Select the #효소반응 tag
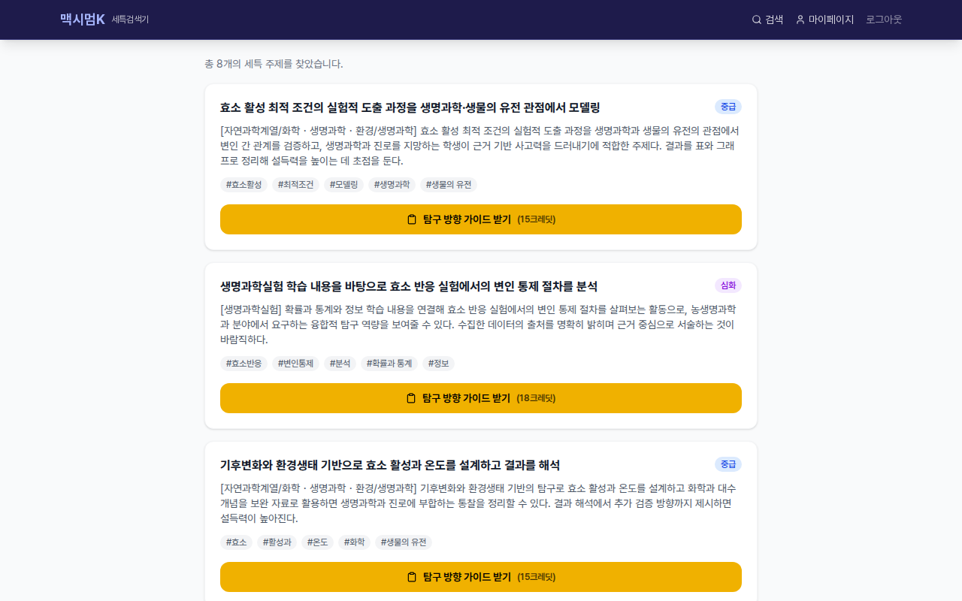Screen dimensions: 962x601 click(x=244, y=364)
